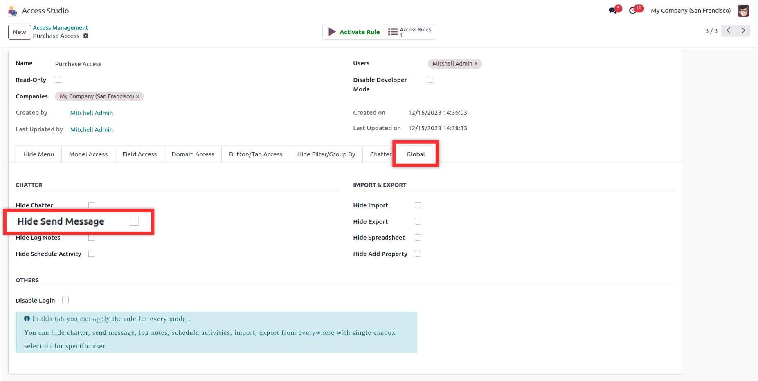
Task: Go to the previous record arrow
Action: click(728, 31)
